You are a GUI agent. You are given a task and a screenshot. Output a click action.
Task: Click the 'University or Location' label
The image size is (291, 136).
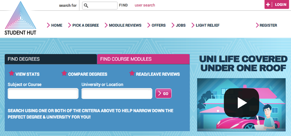[102, 85]
